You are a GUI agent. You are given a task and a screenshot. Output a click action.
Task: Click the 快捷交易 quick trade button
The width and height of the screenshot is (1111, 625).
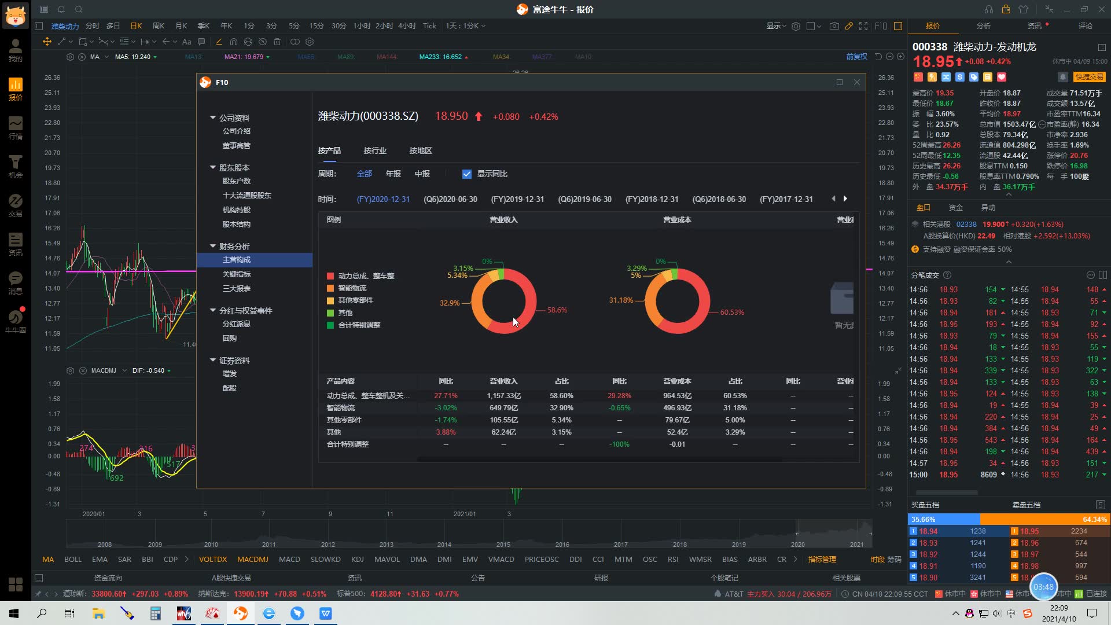1089,77
